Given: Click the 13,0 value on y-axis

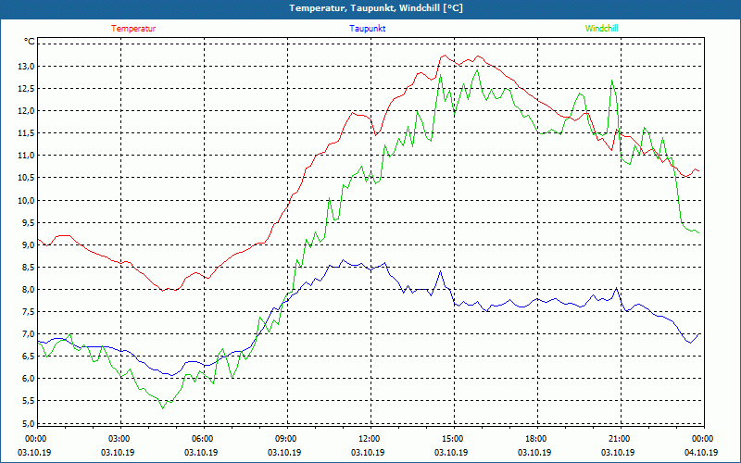Looking at the screenshot, I should click(x=27, y=67).
